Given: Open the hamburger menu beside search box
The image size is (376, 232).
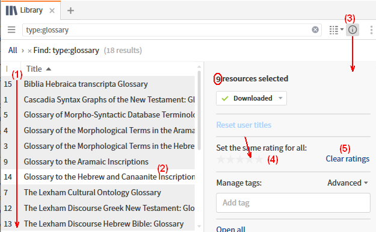Looking at the screenshot, I should pos(11,30).
